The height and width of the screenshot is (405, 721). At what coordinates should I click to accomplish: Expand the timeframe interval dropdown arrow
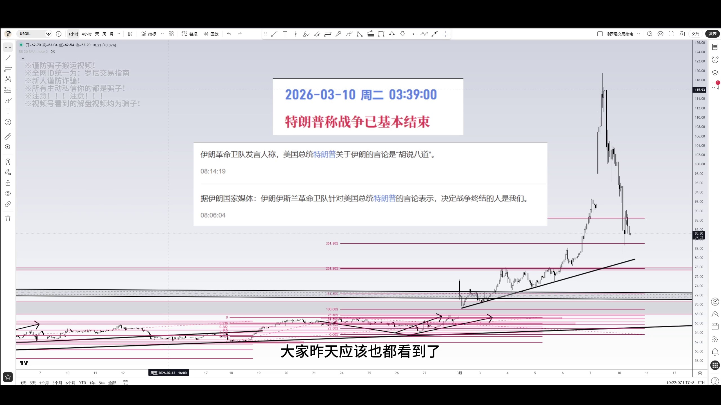click(x=119, y=34)
